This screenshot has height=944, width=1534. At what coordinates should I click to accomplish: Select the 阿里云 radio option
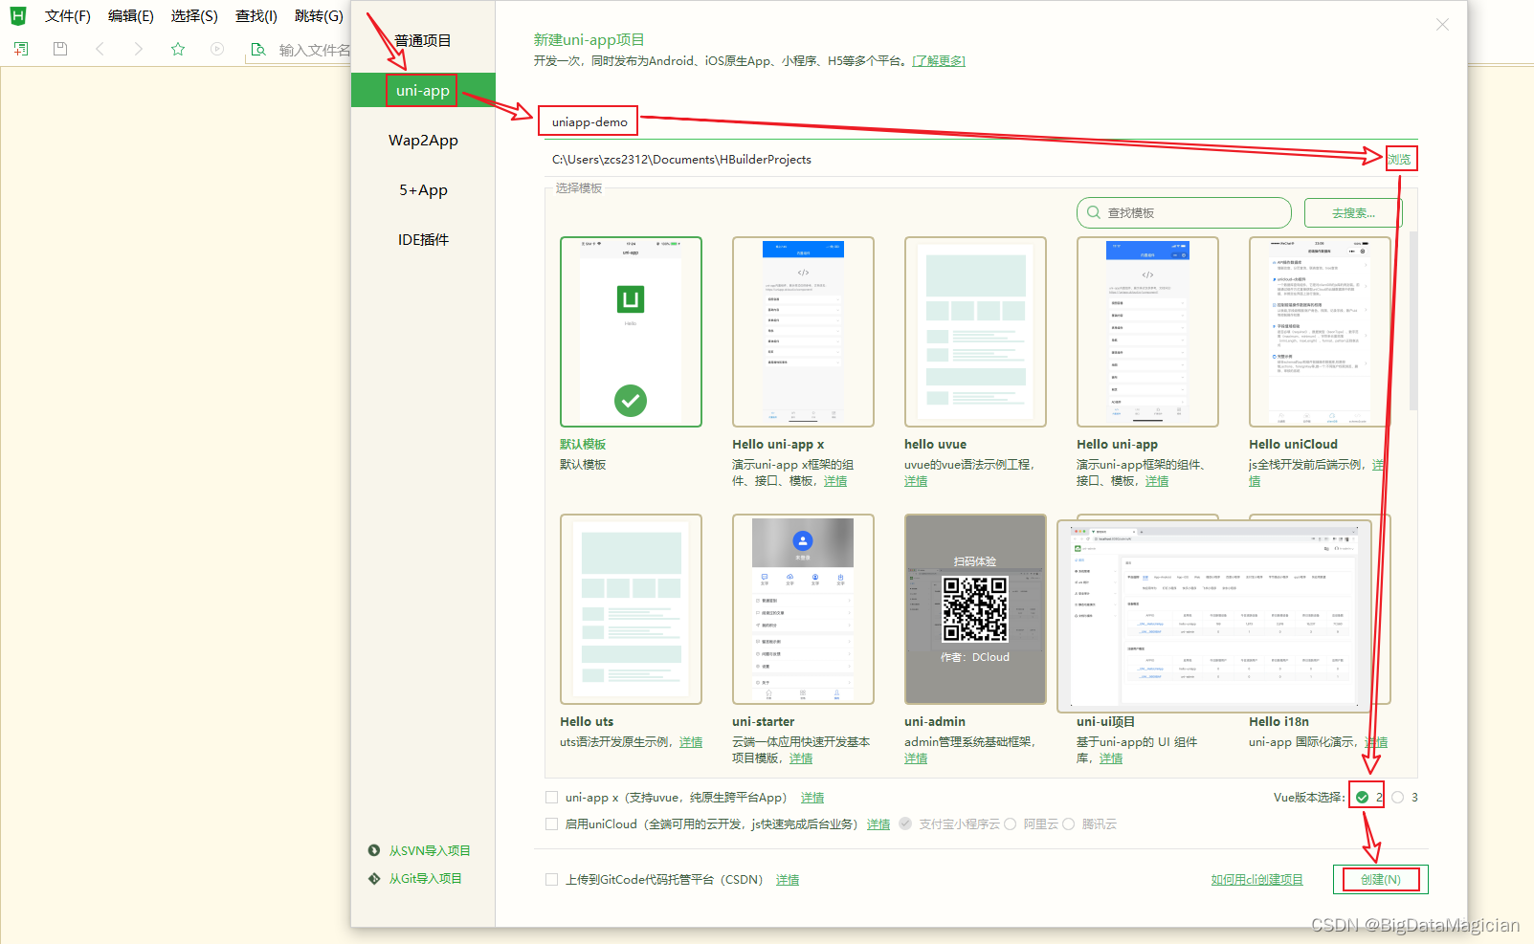tap(1010, 823)
